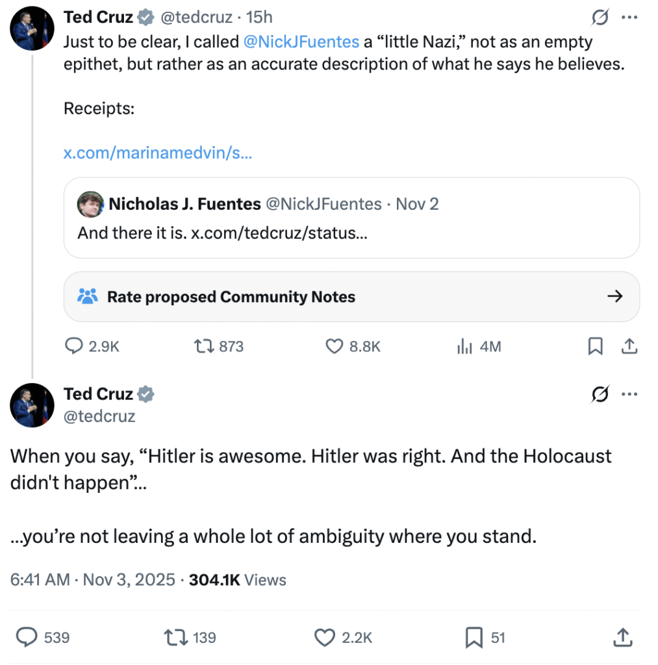Share the top Ted Cruz tweet
This screenshot has width=658, height=665.
point(628,347)
